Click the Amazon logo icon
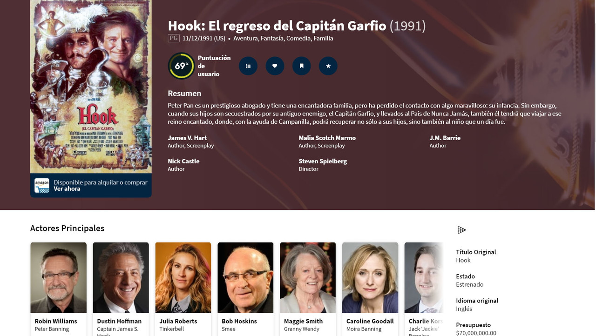The width and height of the screenshot is (596, 336). coord(42,186)
